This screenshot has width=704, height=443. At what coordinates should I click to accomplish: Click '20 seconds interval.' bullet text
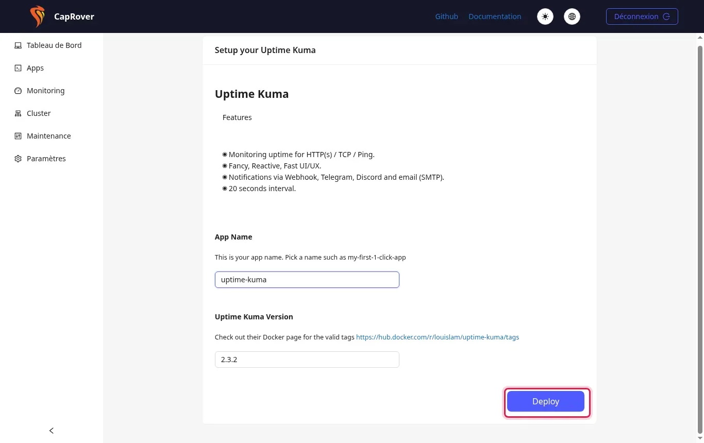(262, 189)
